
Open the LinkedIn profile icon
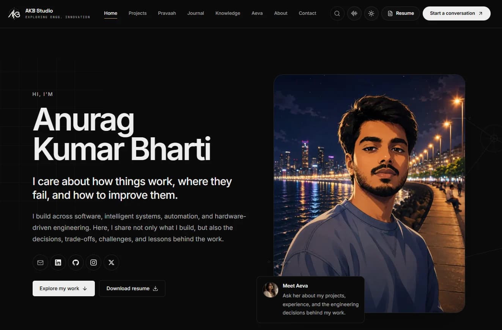58,262
